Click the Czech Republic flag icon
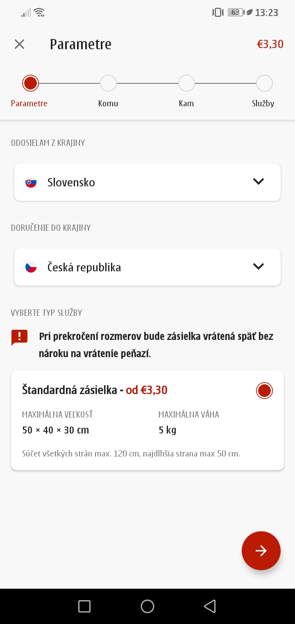 [x=31, y=267]
